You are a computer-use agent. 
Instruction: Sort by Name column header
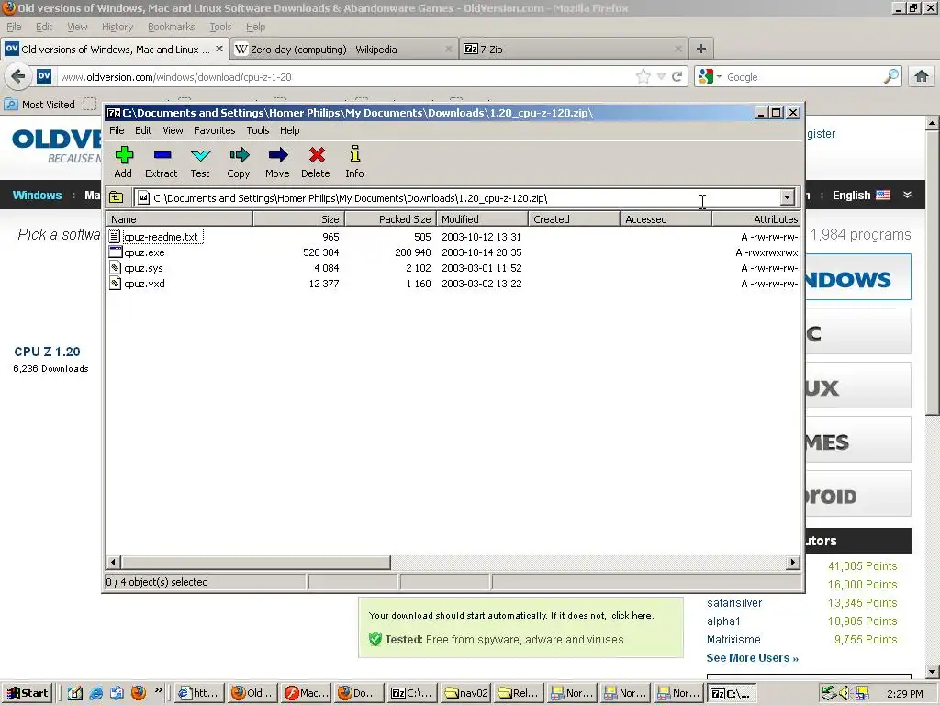(x=179, y=218)
